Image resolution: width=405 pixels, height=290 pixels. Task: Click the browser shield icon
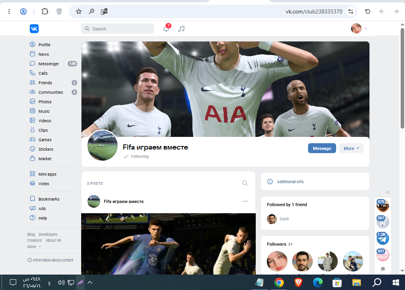click(59, 11)
